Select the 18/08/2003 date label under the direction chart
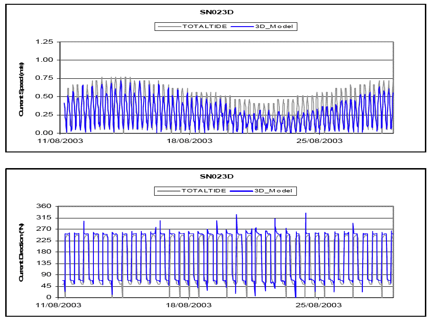Screen dimensions: 432x321 190,305
